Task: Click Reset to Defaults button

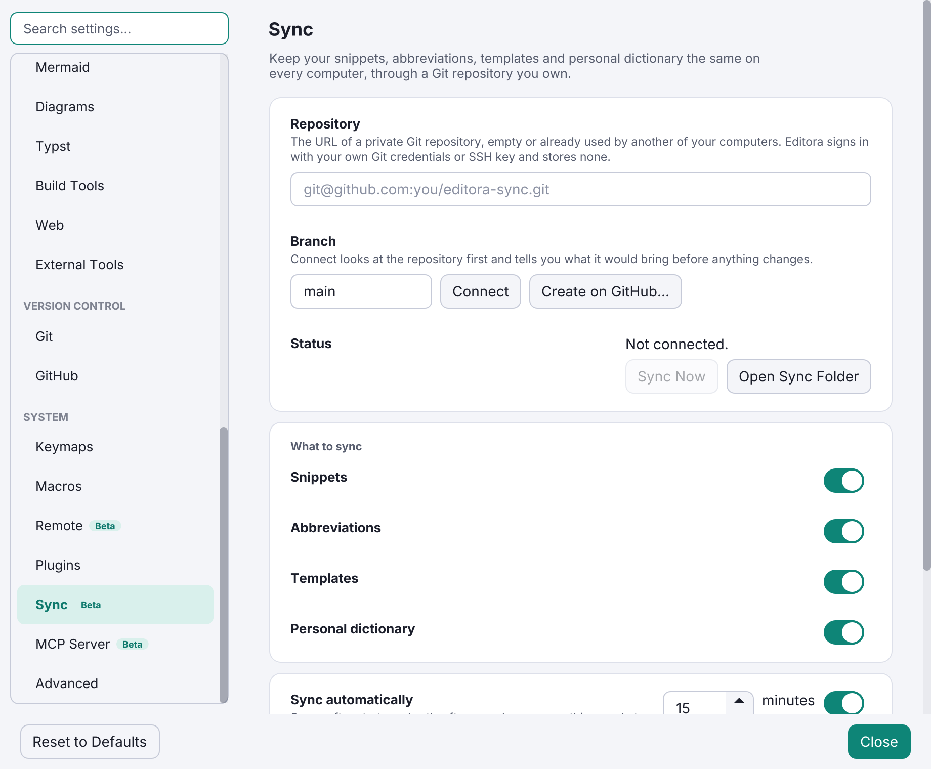Action: click(x=90, y=742)
